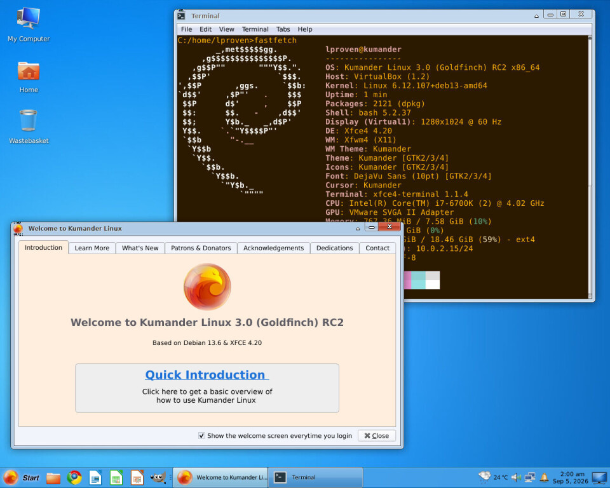610x488 pixels.
Task: Click the cyan color block in fastfetch
Action: (418, 280)
